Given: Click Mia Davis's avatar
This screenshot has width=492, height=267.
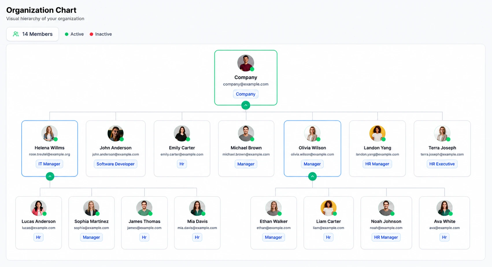Looking at the screenshot, I should coord(197,208).
